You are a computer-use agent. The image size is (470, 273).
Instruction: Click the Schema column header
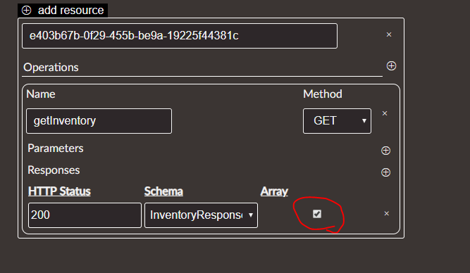click(163, 191)
